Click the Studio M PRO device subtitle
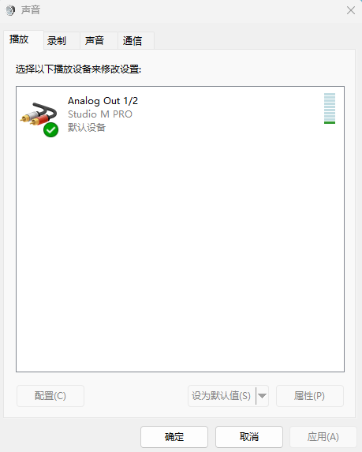Image resolution: width=362 pixels, height=452 pixels. (x=100, y=114)
